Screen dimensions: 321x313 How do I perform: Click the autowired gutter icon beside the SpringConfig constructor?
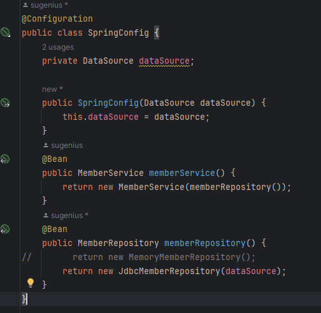click(5, 103)
